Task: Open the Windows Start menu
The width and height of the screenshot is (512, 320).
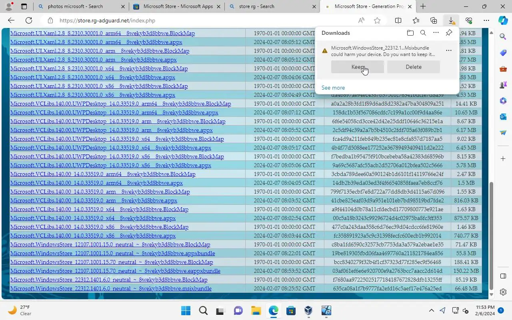Action: (186, 310)
